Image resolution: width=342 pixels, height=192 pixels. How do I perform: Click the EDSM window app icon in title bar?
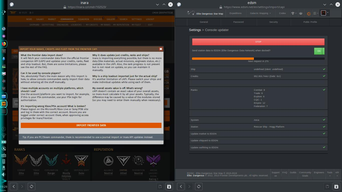[x=179, y=4]
